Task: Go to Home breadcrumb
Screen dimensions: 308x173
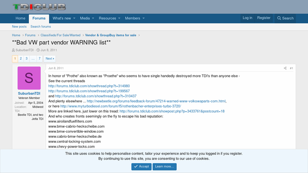Action: point(16,35)
